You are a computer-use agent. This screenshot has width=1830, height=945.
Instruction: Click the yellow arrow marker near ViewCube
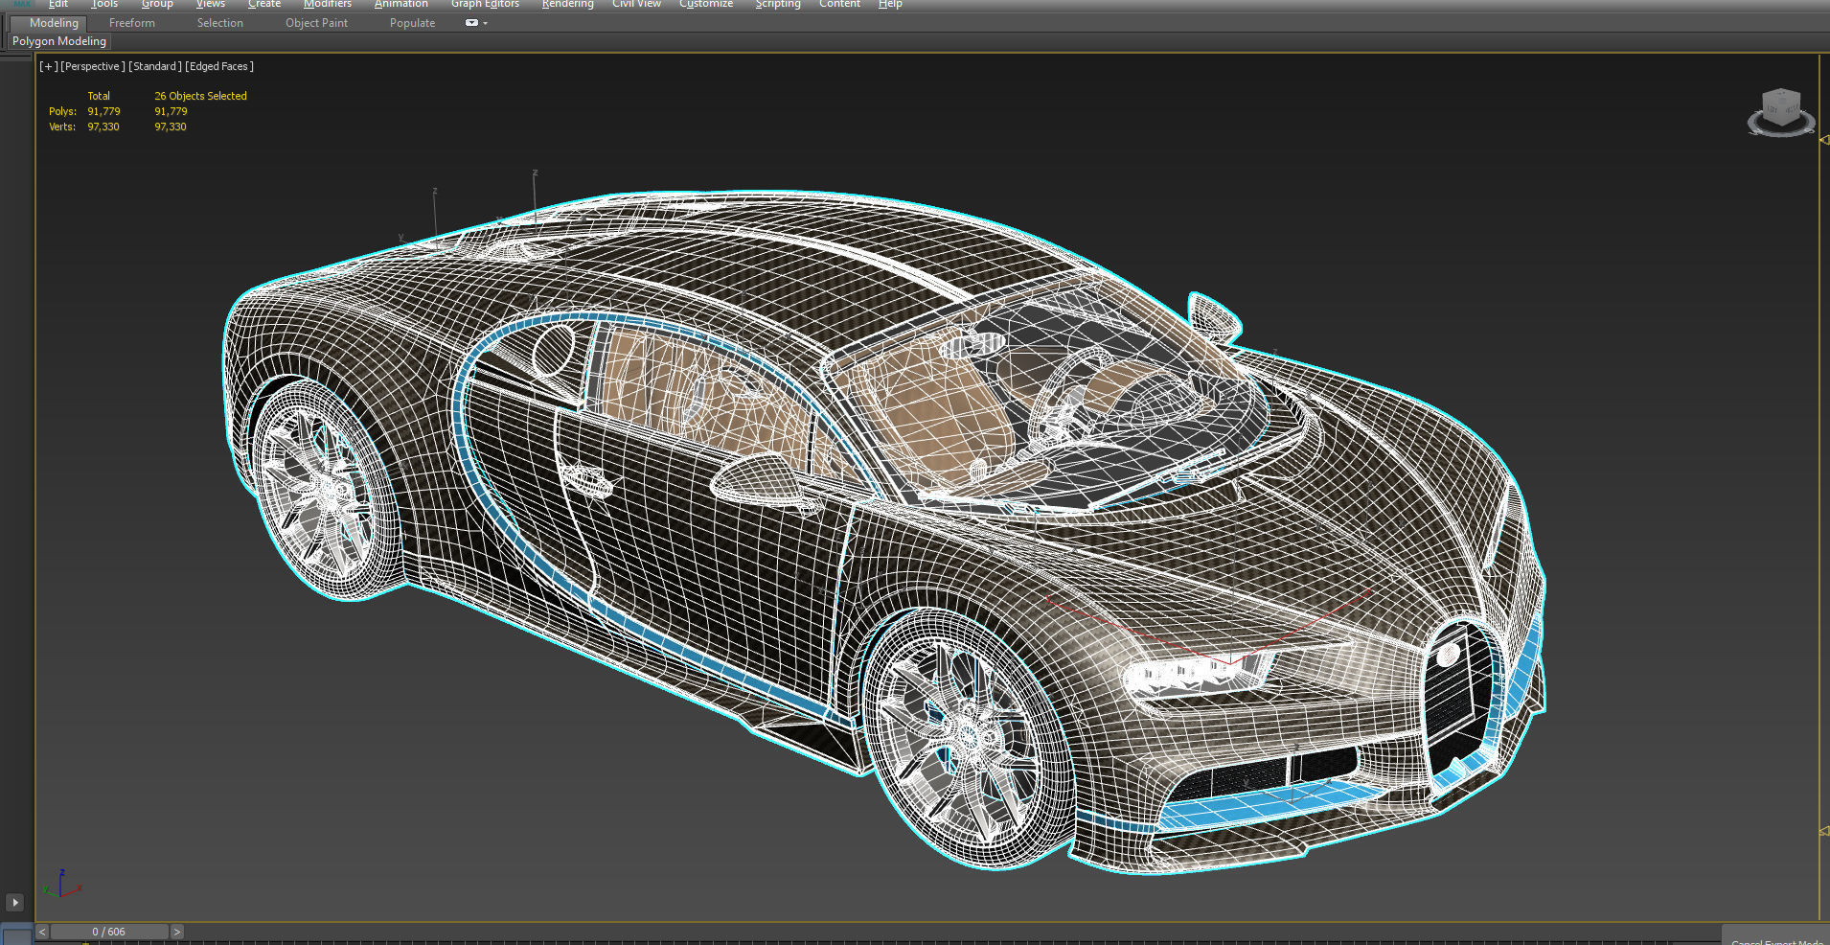coord(1823,140)
